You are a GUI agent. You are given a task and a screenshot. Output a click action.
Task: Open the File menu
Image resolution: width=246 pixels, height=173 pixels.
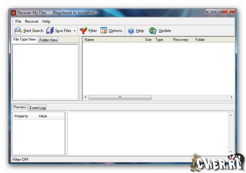(x=18, y=21)
